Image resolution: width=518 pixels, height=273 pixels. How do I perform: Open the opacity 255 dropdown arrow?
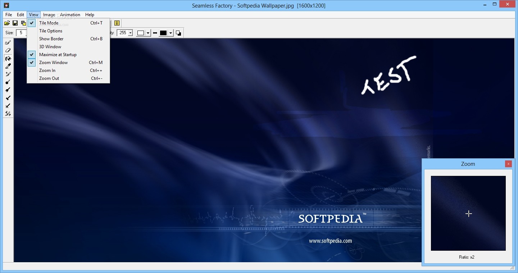(130, 33)
